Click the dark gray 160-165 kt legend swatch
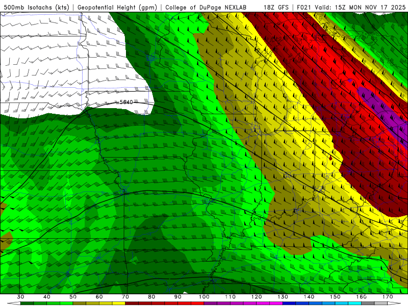The image size is (408, 306). coord(368,303)
